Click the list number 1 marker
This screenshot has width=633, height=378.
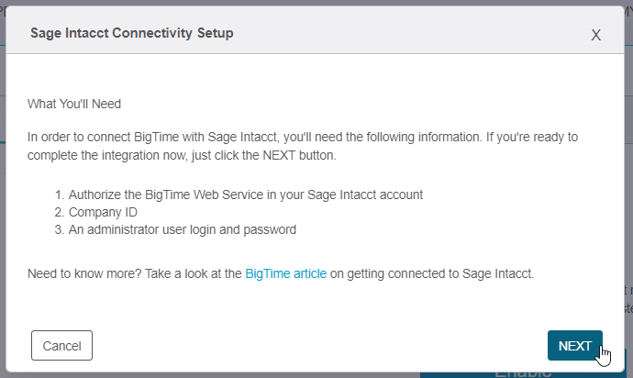[57, 195]
